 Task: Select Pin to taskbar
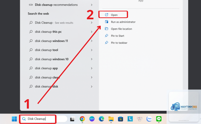tap(119, 43)
